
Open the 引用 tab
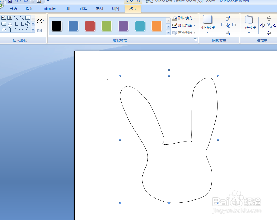(x=68, y=9)
